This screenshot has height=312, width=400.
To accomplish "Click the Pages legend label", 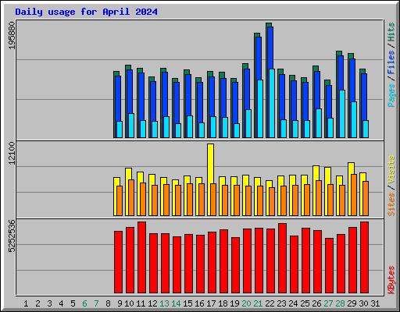I will pos(391,95).
